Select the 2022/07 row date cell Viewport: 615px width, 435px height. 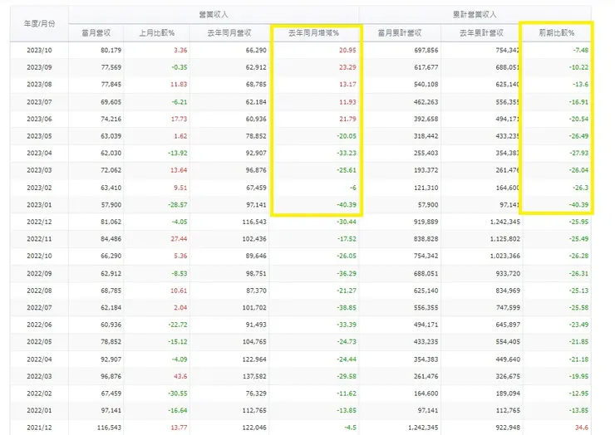tap(39, 308)
